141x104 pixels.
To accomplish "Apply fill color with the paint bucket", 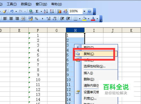I will click(84, 19).
